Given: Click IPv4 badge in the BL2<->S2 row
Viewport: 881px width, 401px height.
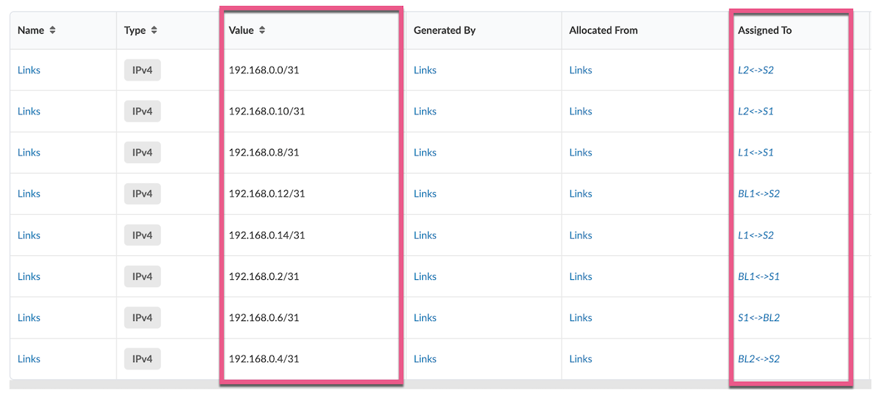Looking at the screenshot, I should point(142,359).
